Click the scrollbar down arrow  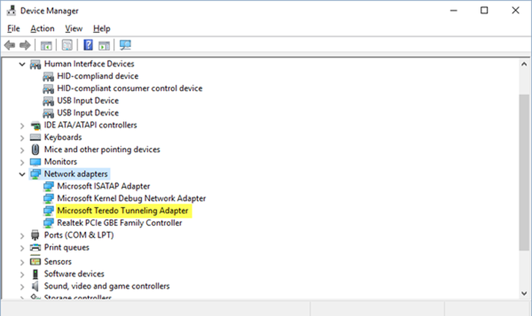coord(524,293)
